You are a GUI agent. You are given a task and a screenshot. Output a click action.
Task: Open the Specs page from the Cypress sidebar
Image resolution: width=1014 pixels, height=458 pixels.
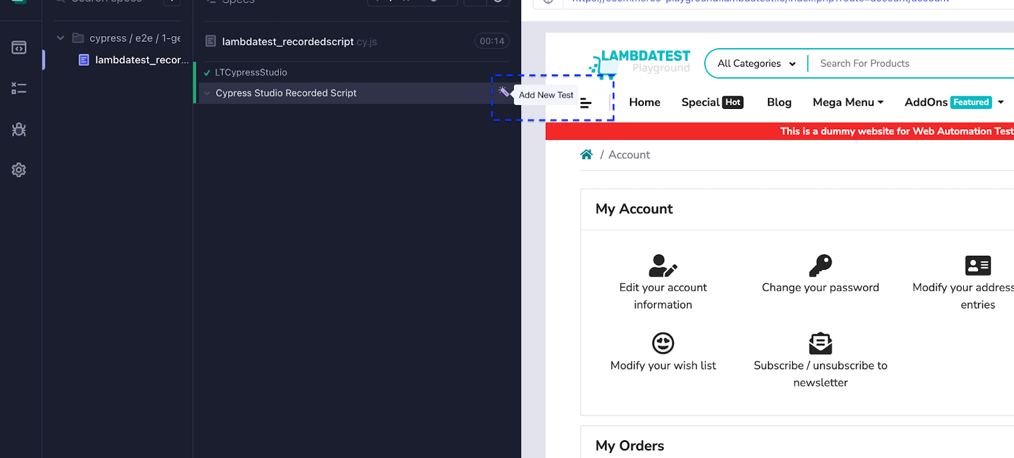point(19,48)
